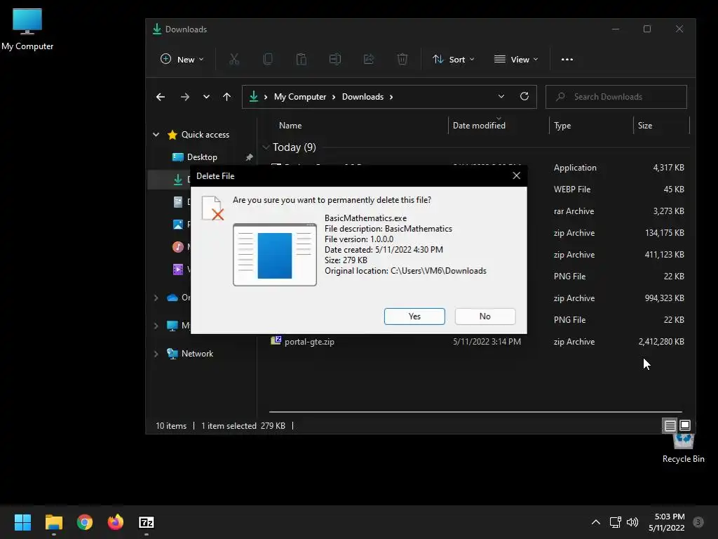718x539 pixels.
Task: Click the Cut scissors icon
Action: pyautogui.click(x=234, y=59)
